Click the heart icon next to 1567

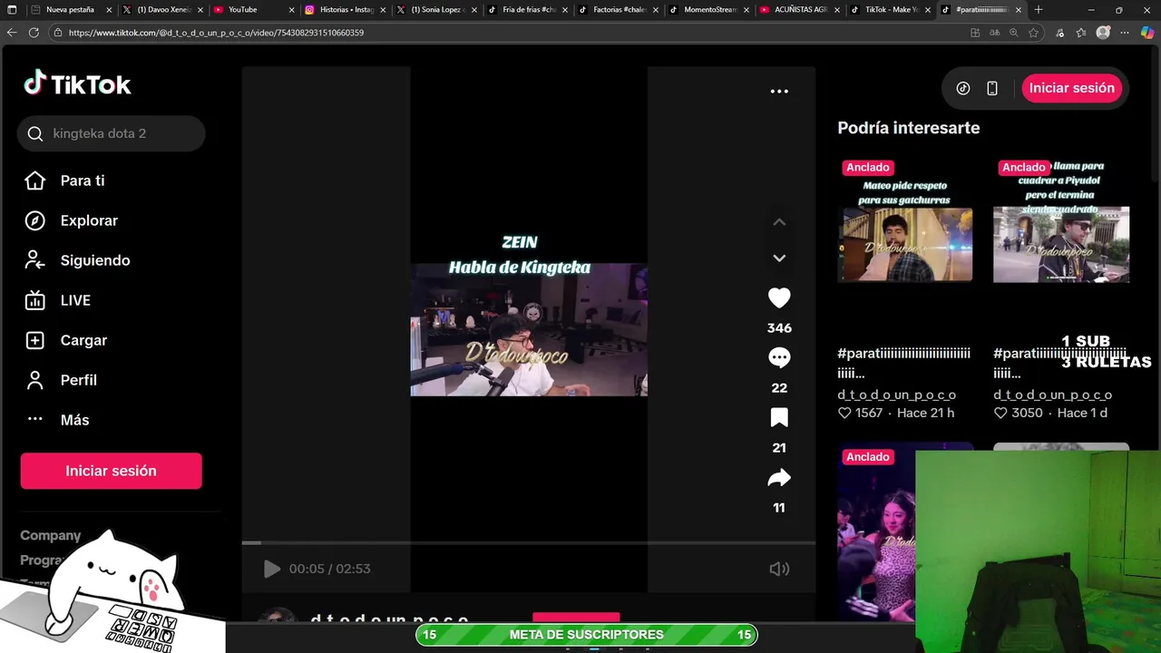(x=844, y=413)
